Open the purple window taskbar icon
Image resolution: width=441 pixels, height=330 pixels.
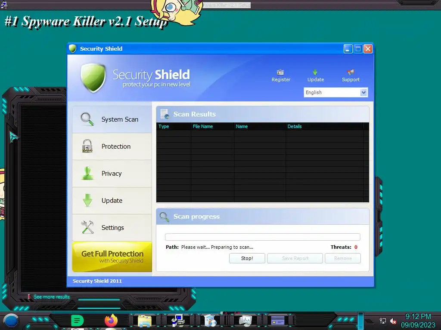(x=278, y=321)
